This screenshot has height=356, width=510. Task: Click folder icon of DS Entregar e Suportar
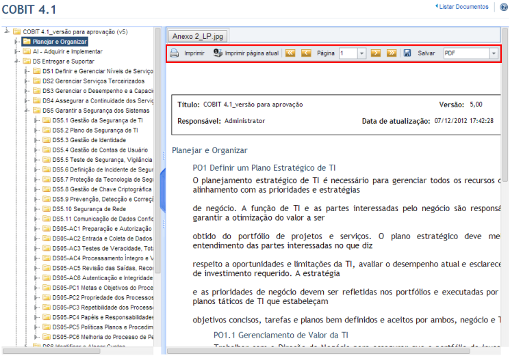pos(27,61)
